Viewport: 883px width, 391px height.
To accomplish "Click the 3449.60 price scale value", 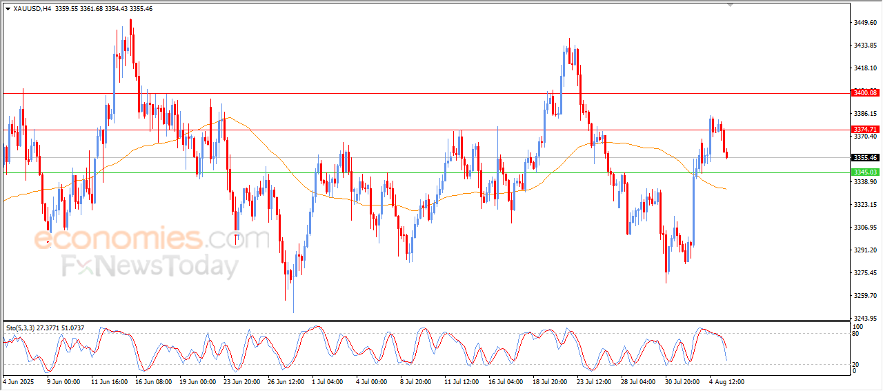I will coord(865,22).
